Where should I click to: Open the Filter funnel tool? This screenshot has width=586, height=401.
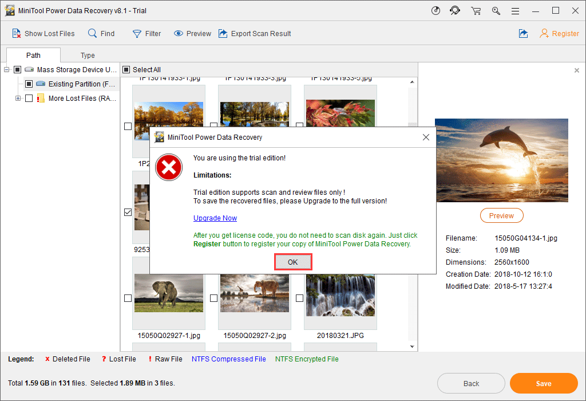click(x=146, y=34)
